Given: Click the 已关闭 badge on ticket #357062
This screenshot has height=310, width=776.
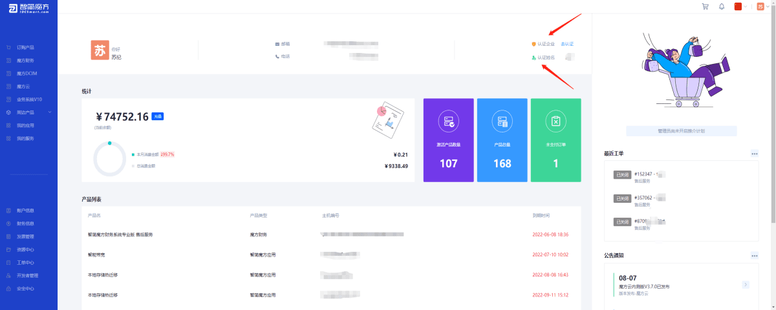Looking at the screenshot, I should (622, 198).
